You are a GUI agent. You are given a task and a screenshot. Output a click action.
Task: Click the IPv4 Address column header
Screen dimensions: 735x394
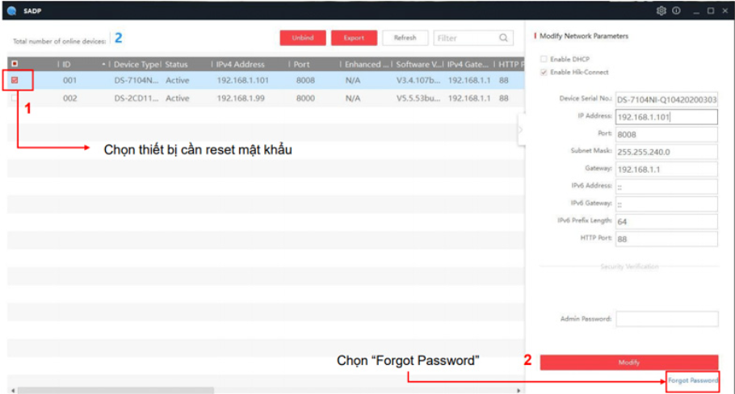tap(240, 64)
